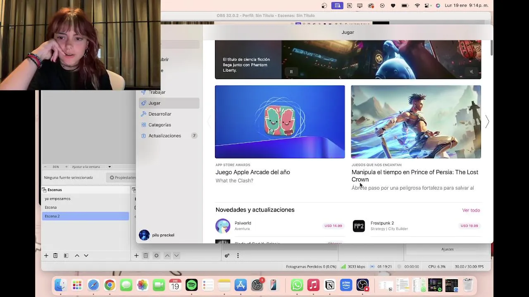This screenshot has height=297, width=529.
Task: Open OBS from the Dock
Action: [x=362, y=285]
